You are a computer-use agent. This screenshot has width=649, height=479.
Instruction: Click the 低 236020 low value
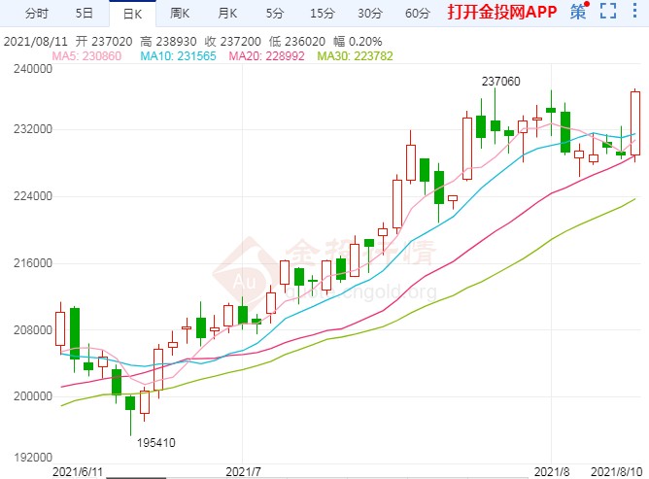(297, 42)
